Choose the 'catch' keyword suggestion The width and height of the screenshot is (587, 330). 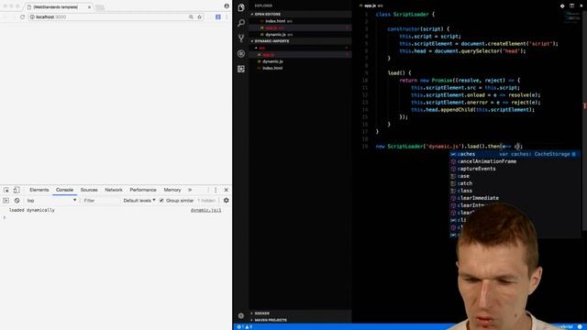point(515,183)
